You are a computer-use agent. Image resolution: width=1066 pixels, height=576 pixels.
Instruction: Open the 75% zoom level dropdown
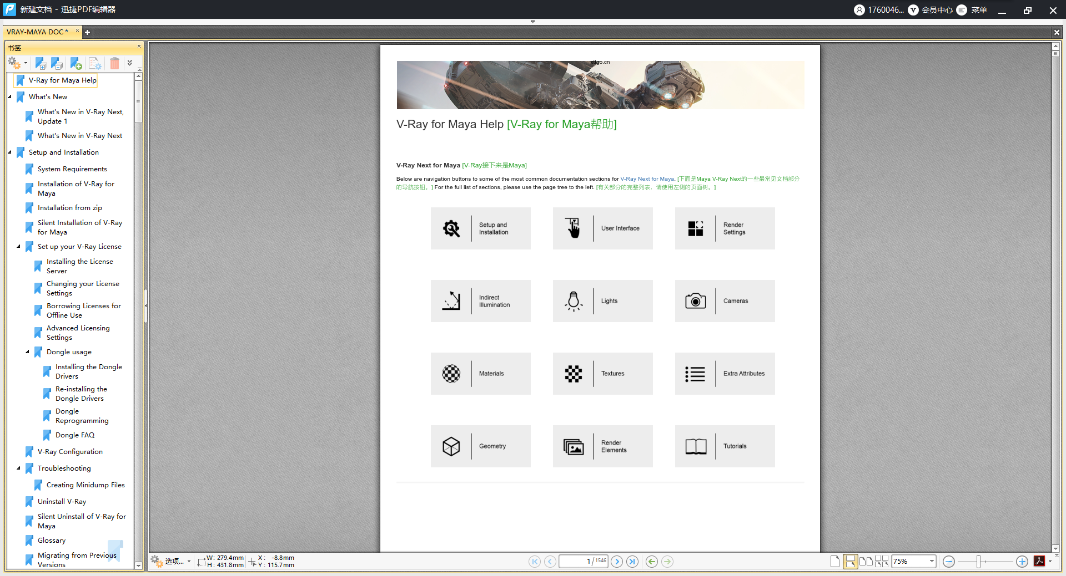pos(932,562)
